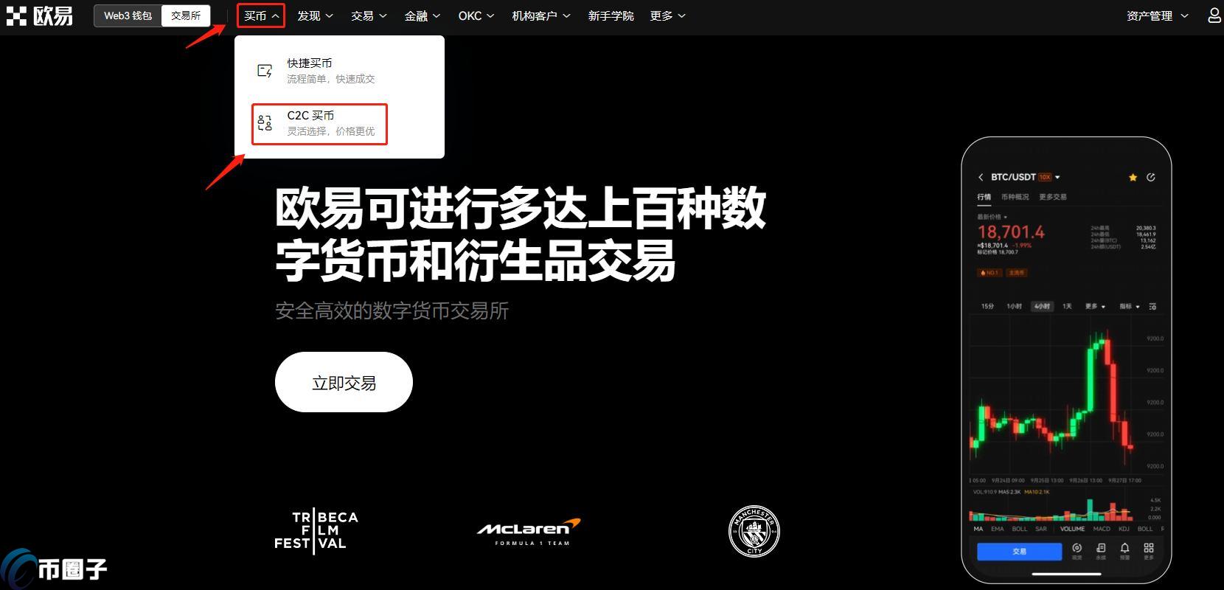This screenshot has width=1224, height=590.
Task: Open the 最新价格 dropdown in phone mockup
Action: [992, 217]
